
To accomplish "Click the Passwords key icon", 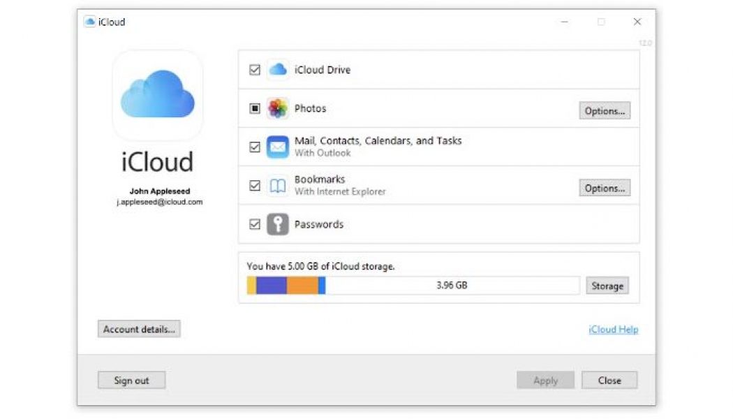I will click(x=278, y=224).
